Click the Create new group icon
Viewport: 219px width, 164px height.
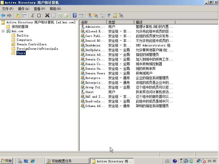coord(96,16)
